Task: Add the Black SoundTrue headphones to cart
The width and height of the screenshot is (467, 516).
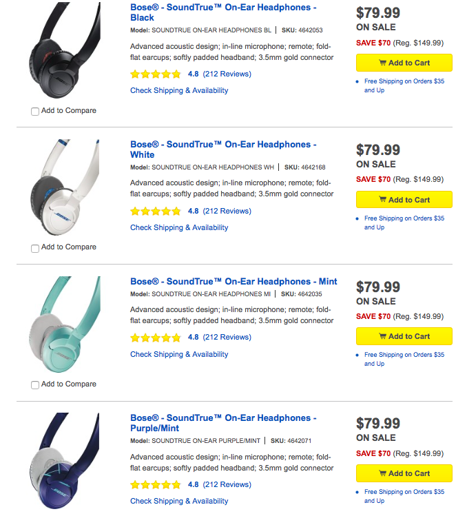Action: pyautogui.click(x=404, y=63)
